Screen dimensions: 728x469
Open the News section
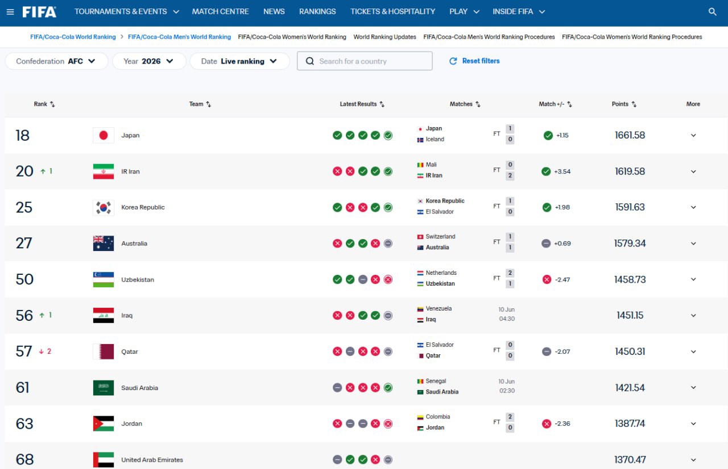click(274, 11)
